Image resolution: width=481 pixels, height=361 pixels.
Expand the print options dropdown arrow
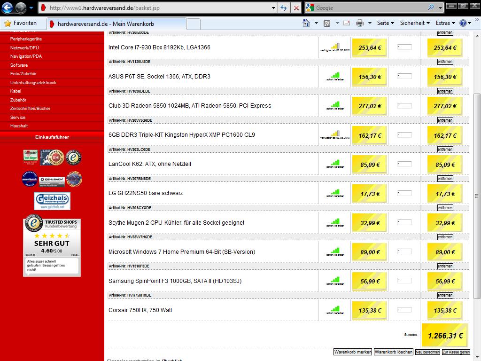370,23
